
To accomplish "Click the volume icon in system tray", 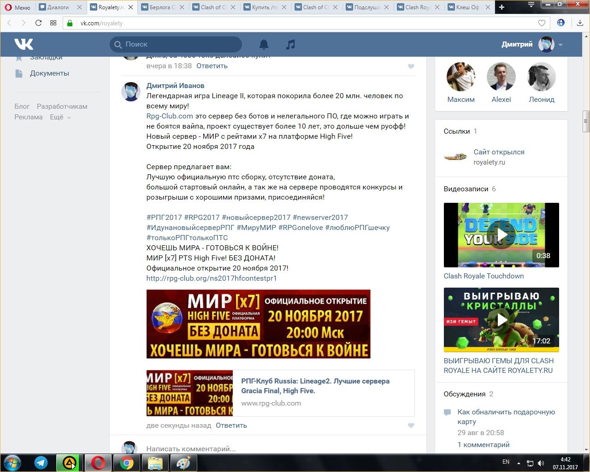I will click(541, 463).
